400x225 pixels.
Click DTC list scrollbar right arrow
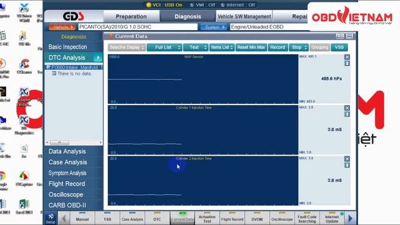click(x=101, y=142)
